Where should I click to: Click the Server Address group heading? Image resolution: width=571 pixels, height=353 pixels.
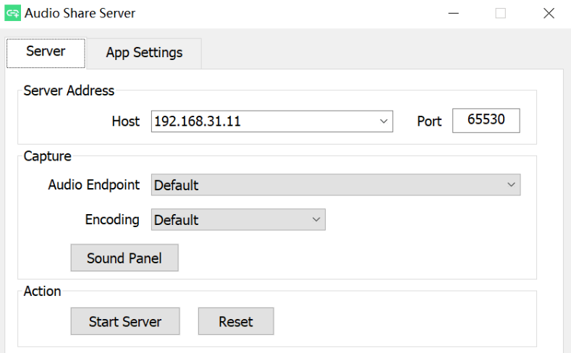(x=69, y=90)
